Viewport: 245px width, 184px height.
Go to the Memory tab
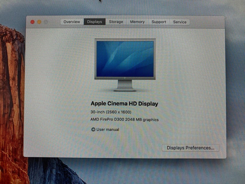click(x=137, y=22)
